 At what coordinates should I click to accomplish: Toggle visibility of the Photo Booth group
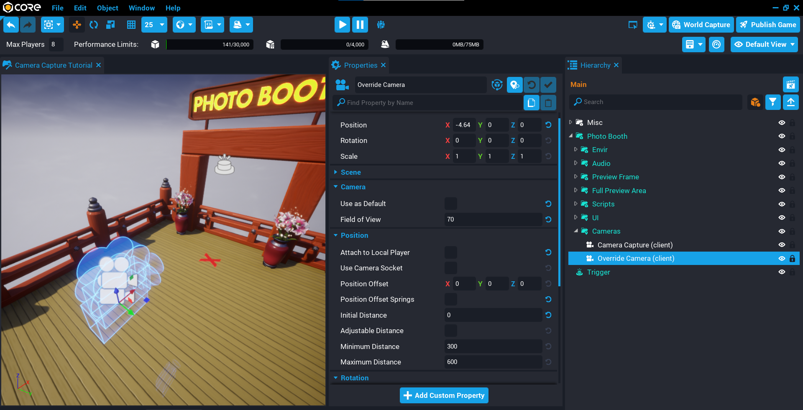[x=782, y=136]
